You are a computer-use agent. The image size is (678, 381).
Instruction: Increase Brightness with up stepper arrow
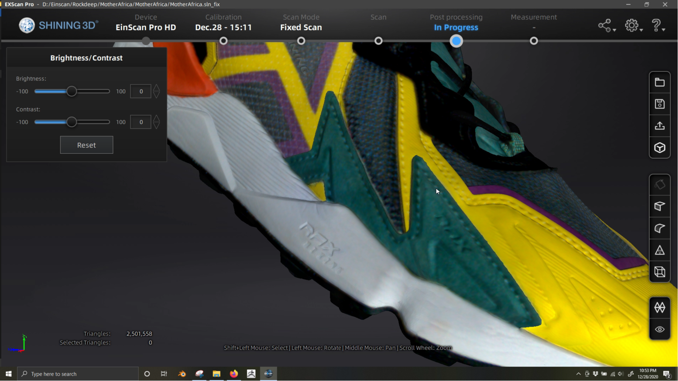[156, 88]
